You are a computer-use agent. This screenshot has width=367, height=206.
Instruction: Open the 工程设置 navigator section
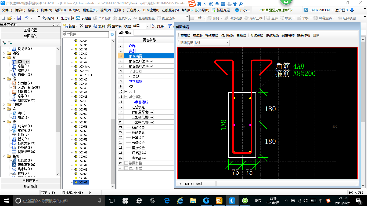coord(30,30)
